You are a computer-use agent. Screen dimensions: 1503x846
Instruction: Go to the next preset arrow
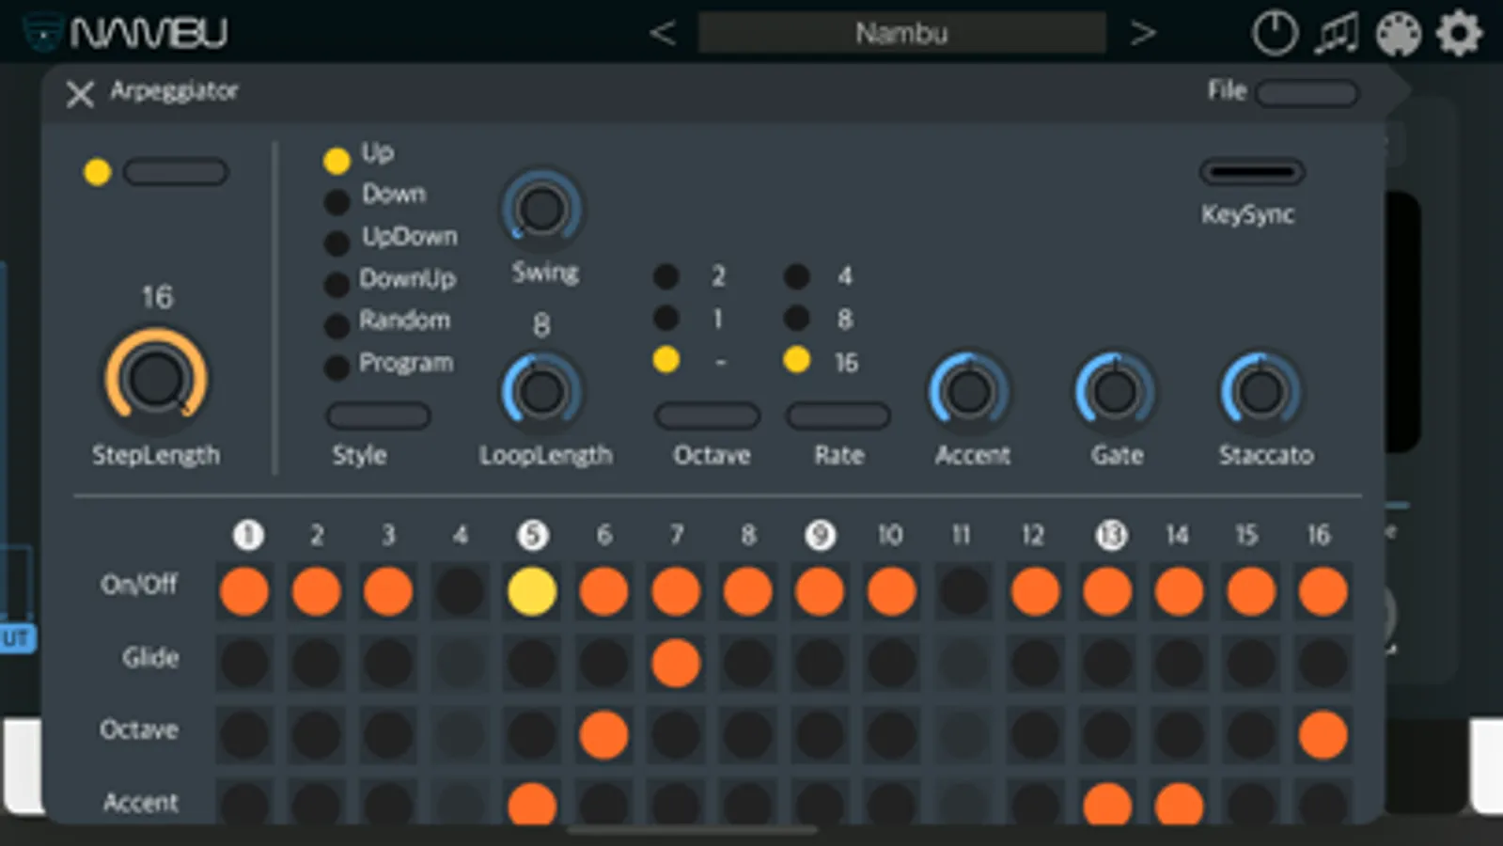(x=1143, y=34)
